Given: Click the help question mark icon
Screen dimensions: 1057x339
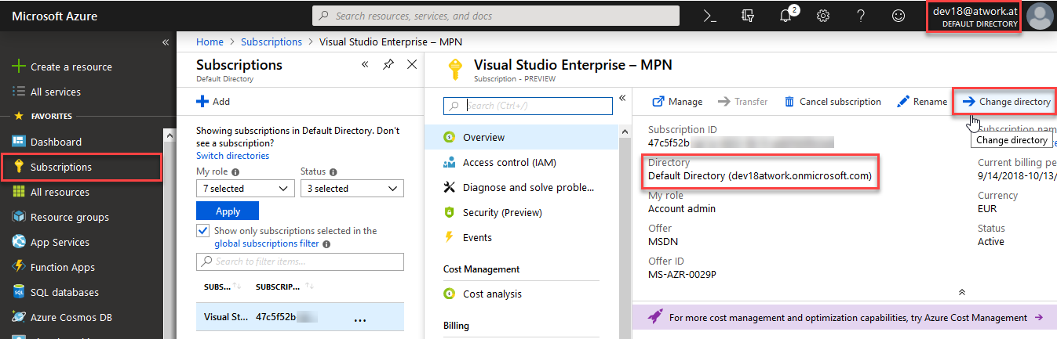Looking at the screenshot, I should tap(861, 16).
